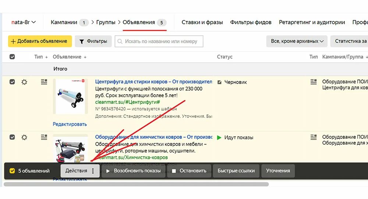Click cleanmart.su/#Центрифуги# link
The height and width of the screenshot is (199, 368).
(x=127, y=102)
